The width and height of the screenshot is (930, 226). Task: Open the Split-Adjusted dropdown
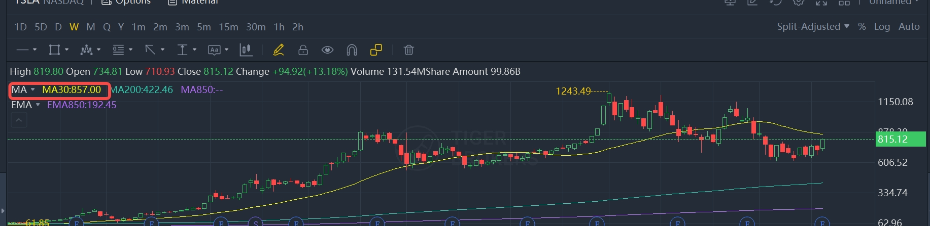[x=813, y=26]
